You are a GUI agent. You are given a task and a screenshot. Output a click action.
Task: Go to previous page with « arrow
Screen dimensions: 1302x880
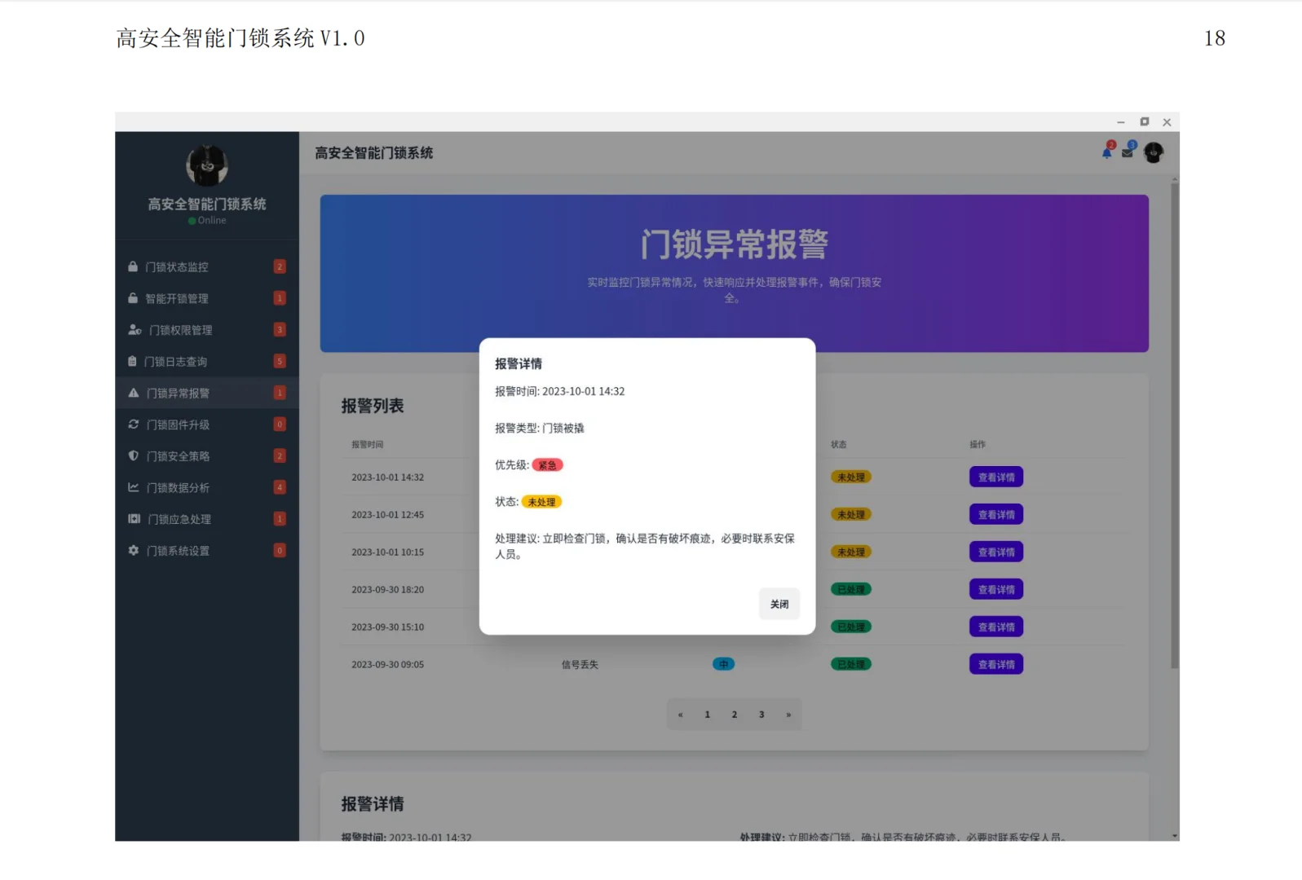pyautogui.click(x=680, y=715)
